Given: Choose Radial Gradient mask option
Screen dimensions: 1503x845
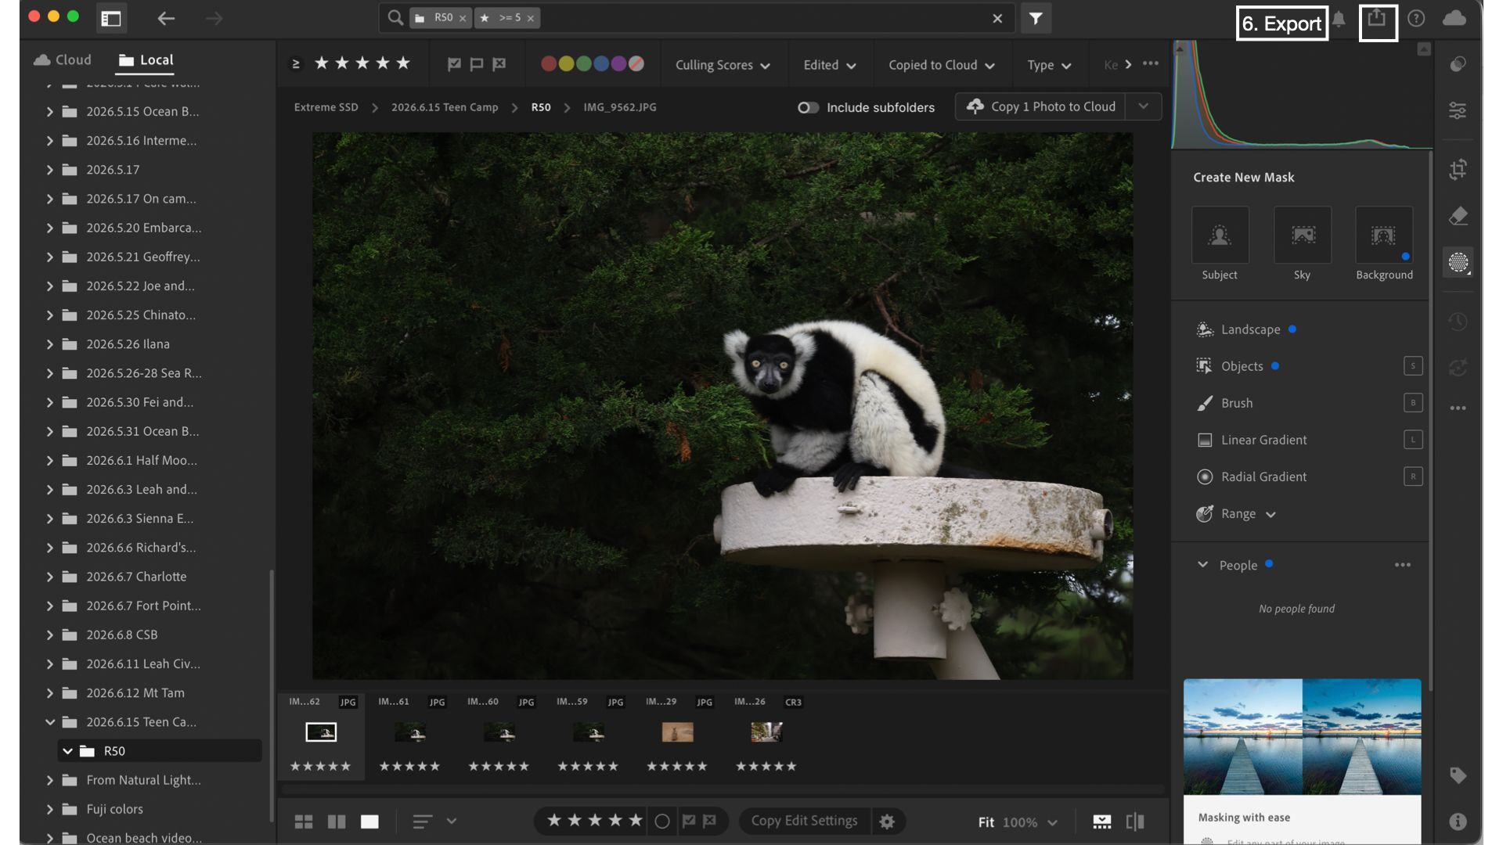Looking at the screenshot, I should (x=1263, y=476).
